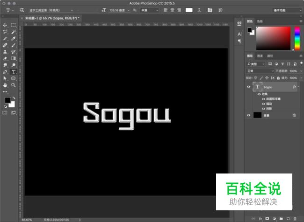The width and height of the screenshot is (304, 222).
Task: Select the Smudge tool
Action: 5,65
